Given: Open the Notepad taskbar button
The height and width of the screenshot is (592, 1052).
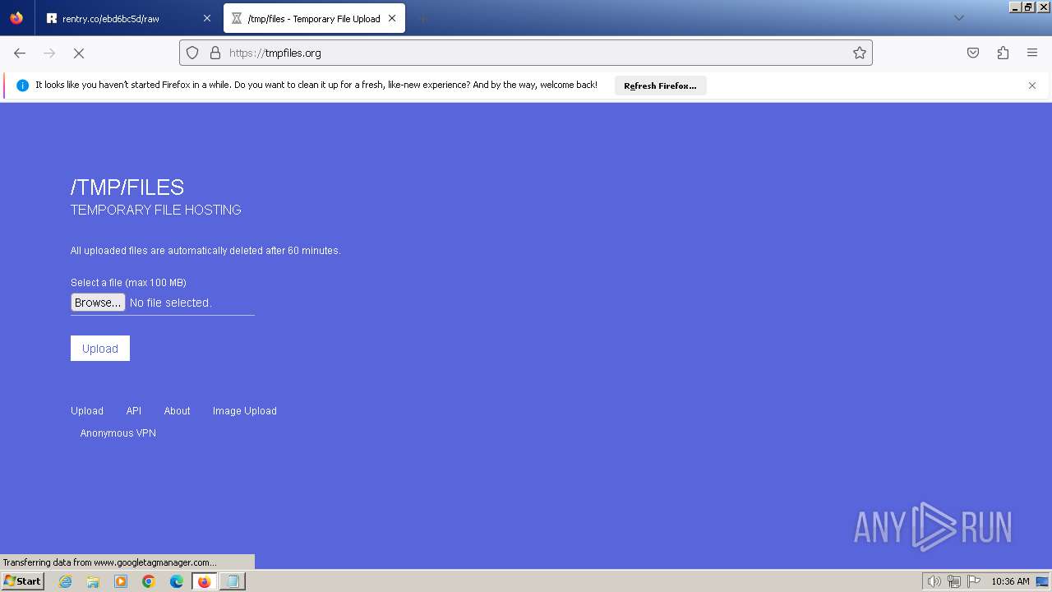Looking at the screenshot, I should point(233,581).
